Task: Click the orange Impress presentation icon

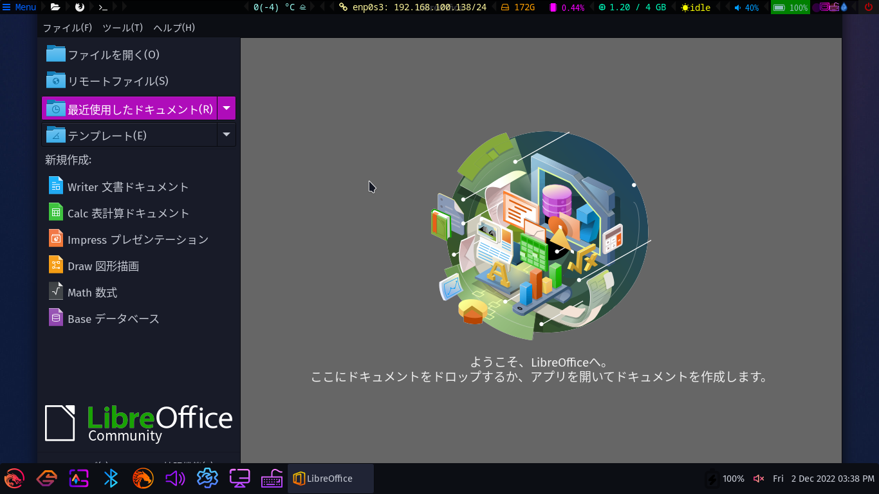Action: pos(56,238)
